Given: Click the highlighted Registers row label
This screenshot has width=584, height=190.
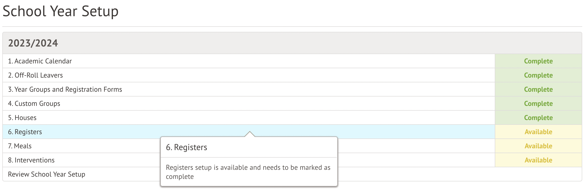Looking at the screenshot, I should [25, 132].
